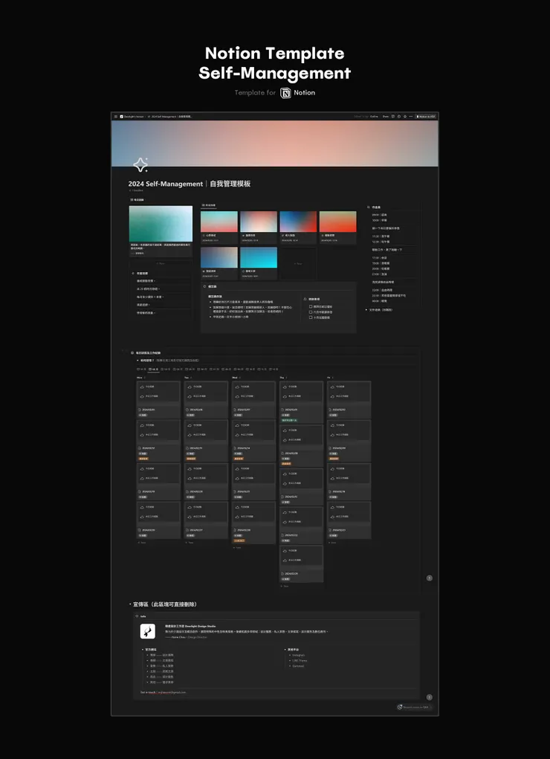The width and height of the screenshot is (550, 759).
Task: Click the Request access to Q&A button
Action: coord(413,707)
